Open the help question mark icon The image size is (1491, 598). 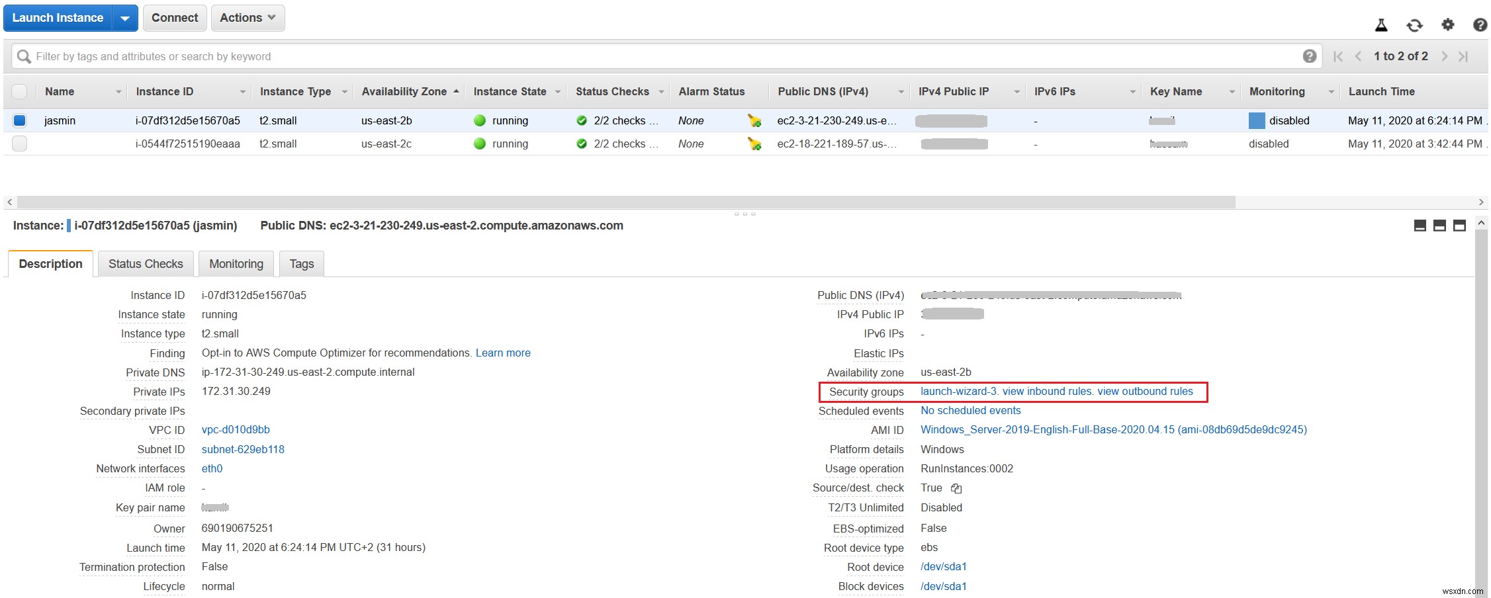1480,25
